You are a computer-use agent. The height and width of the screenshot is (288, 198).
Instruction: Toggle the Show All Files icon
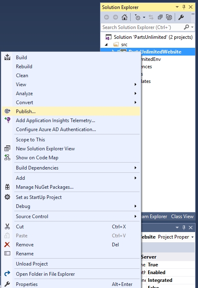coord(169,17)
